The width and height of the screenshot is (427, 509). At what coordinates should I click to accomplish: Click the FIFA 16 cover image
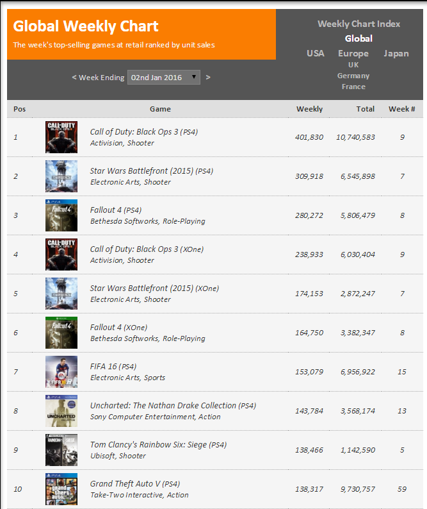(x=61, y=372)
